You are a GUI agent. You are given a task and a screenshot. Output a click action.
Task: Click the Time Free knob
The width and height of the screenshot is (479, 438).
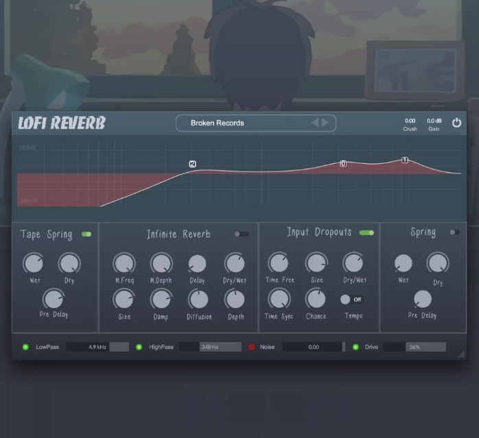279,263
